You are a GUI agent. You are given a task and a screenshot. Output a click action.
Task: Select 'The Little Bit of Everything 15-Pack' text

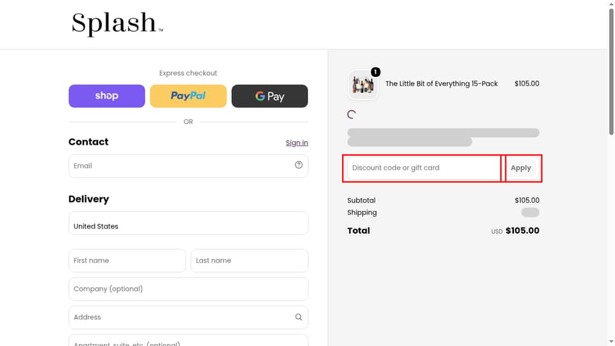coord(441,83)
